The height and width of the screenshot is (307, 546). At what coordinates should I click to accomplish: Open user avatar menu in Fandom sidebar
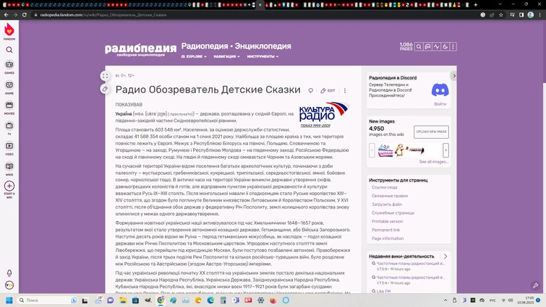[9, 285]
